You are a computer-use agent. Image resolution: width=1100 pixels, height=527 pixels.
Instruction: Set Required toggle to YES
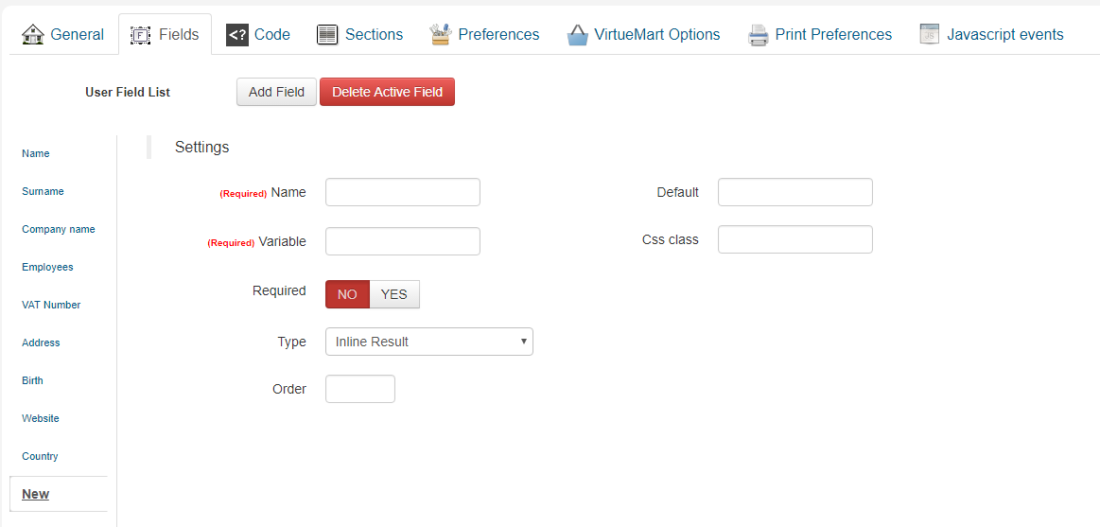click(x=394, y=295)
